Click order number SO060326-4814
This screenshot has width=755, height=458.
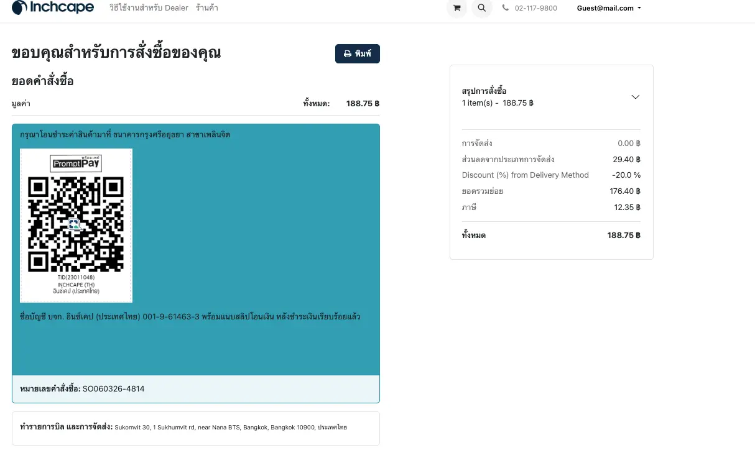pyautogui.click(x=113, y=389)
